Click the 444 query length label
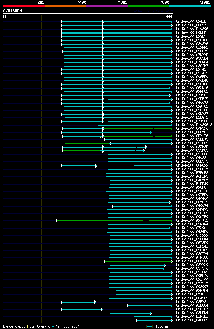The height and width of the screenshot is (329, 214). tap(169, 16)
